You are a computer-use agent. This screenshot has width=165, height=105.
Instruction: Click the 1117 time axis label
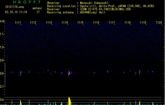pyautogui.click(x=112, y=23)
